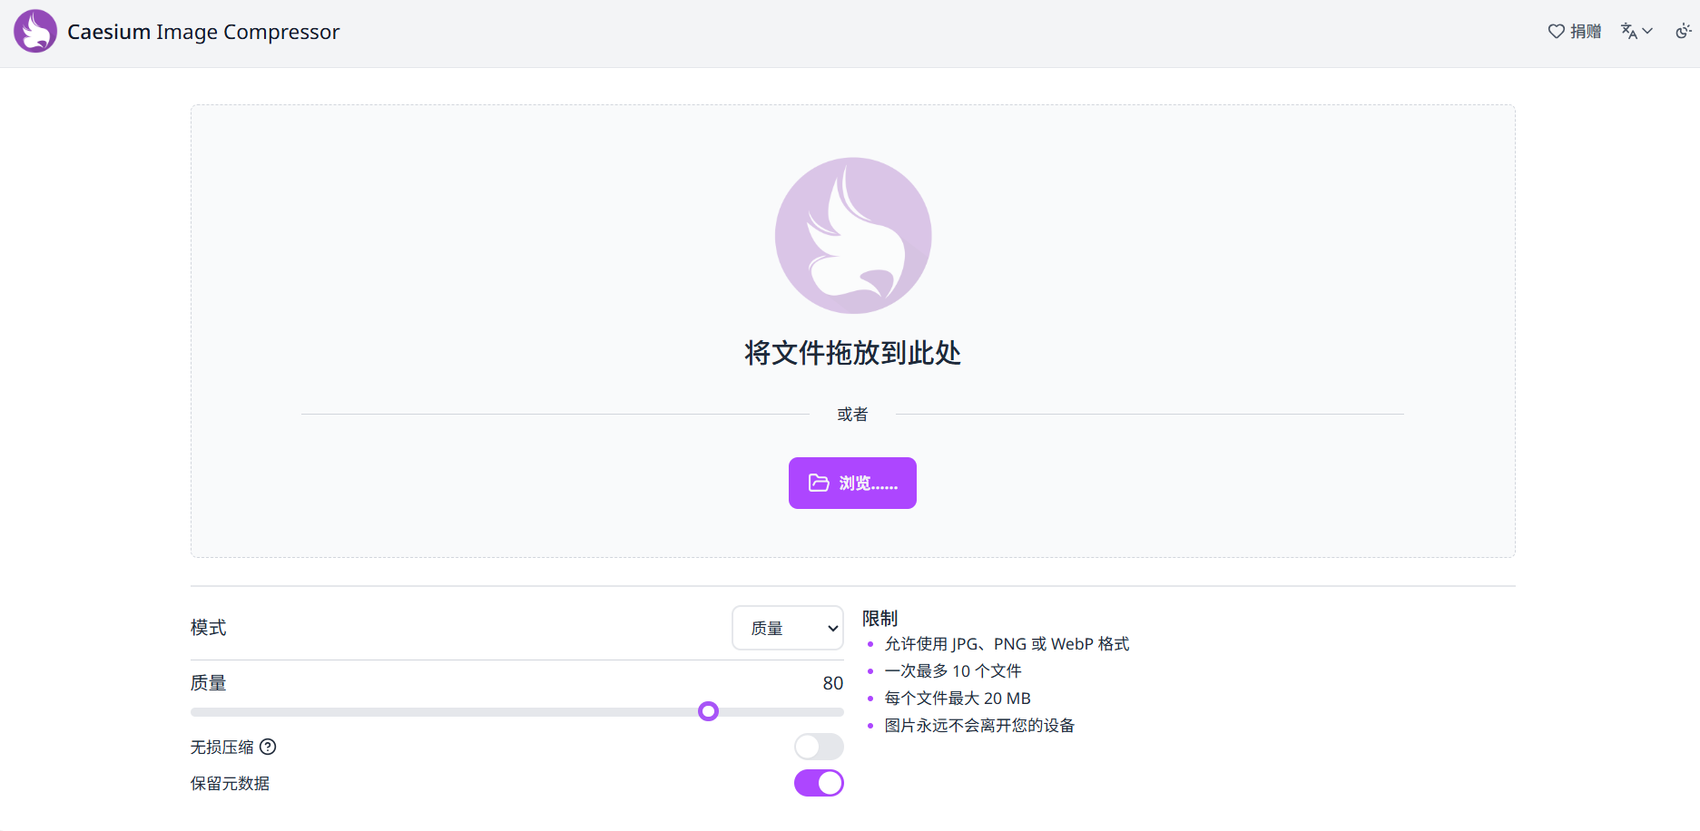Click the 将文件拖放到此处 drop zone heading

coord(852,353)
